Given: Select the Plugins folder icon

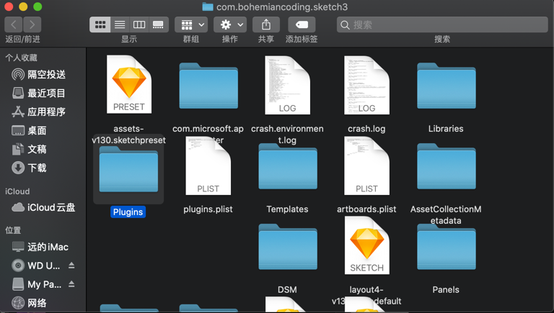Looking at the screenshot, I should coord(128,169).
